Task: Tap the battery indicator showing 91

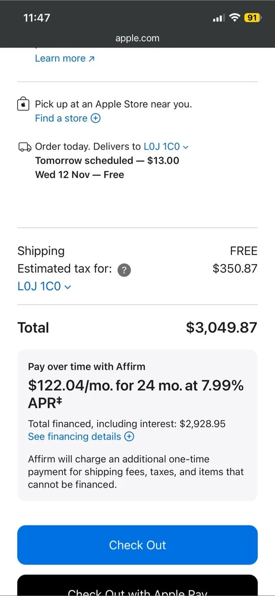Action: pos(251,17)
